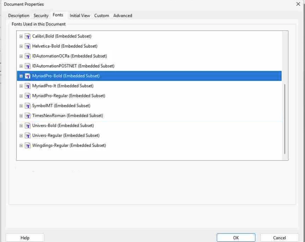Expand the selected MyriadPro-Bold font entry
305x242 pixels.
click(21, 76)
